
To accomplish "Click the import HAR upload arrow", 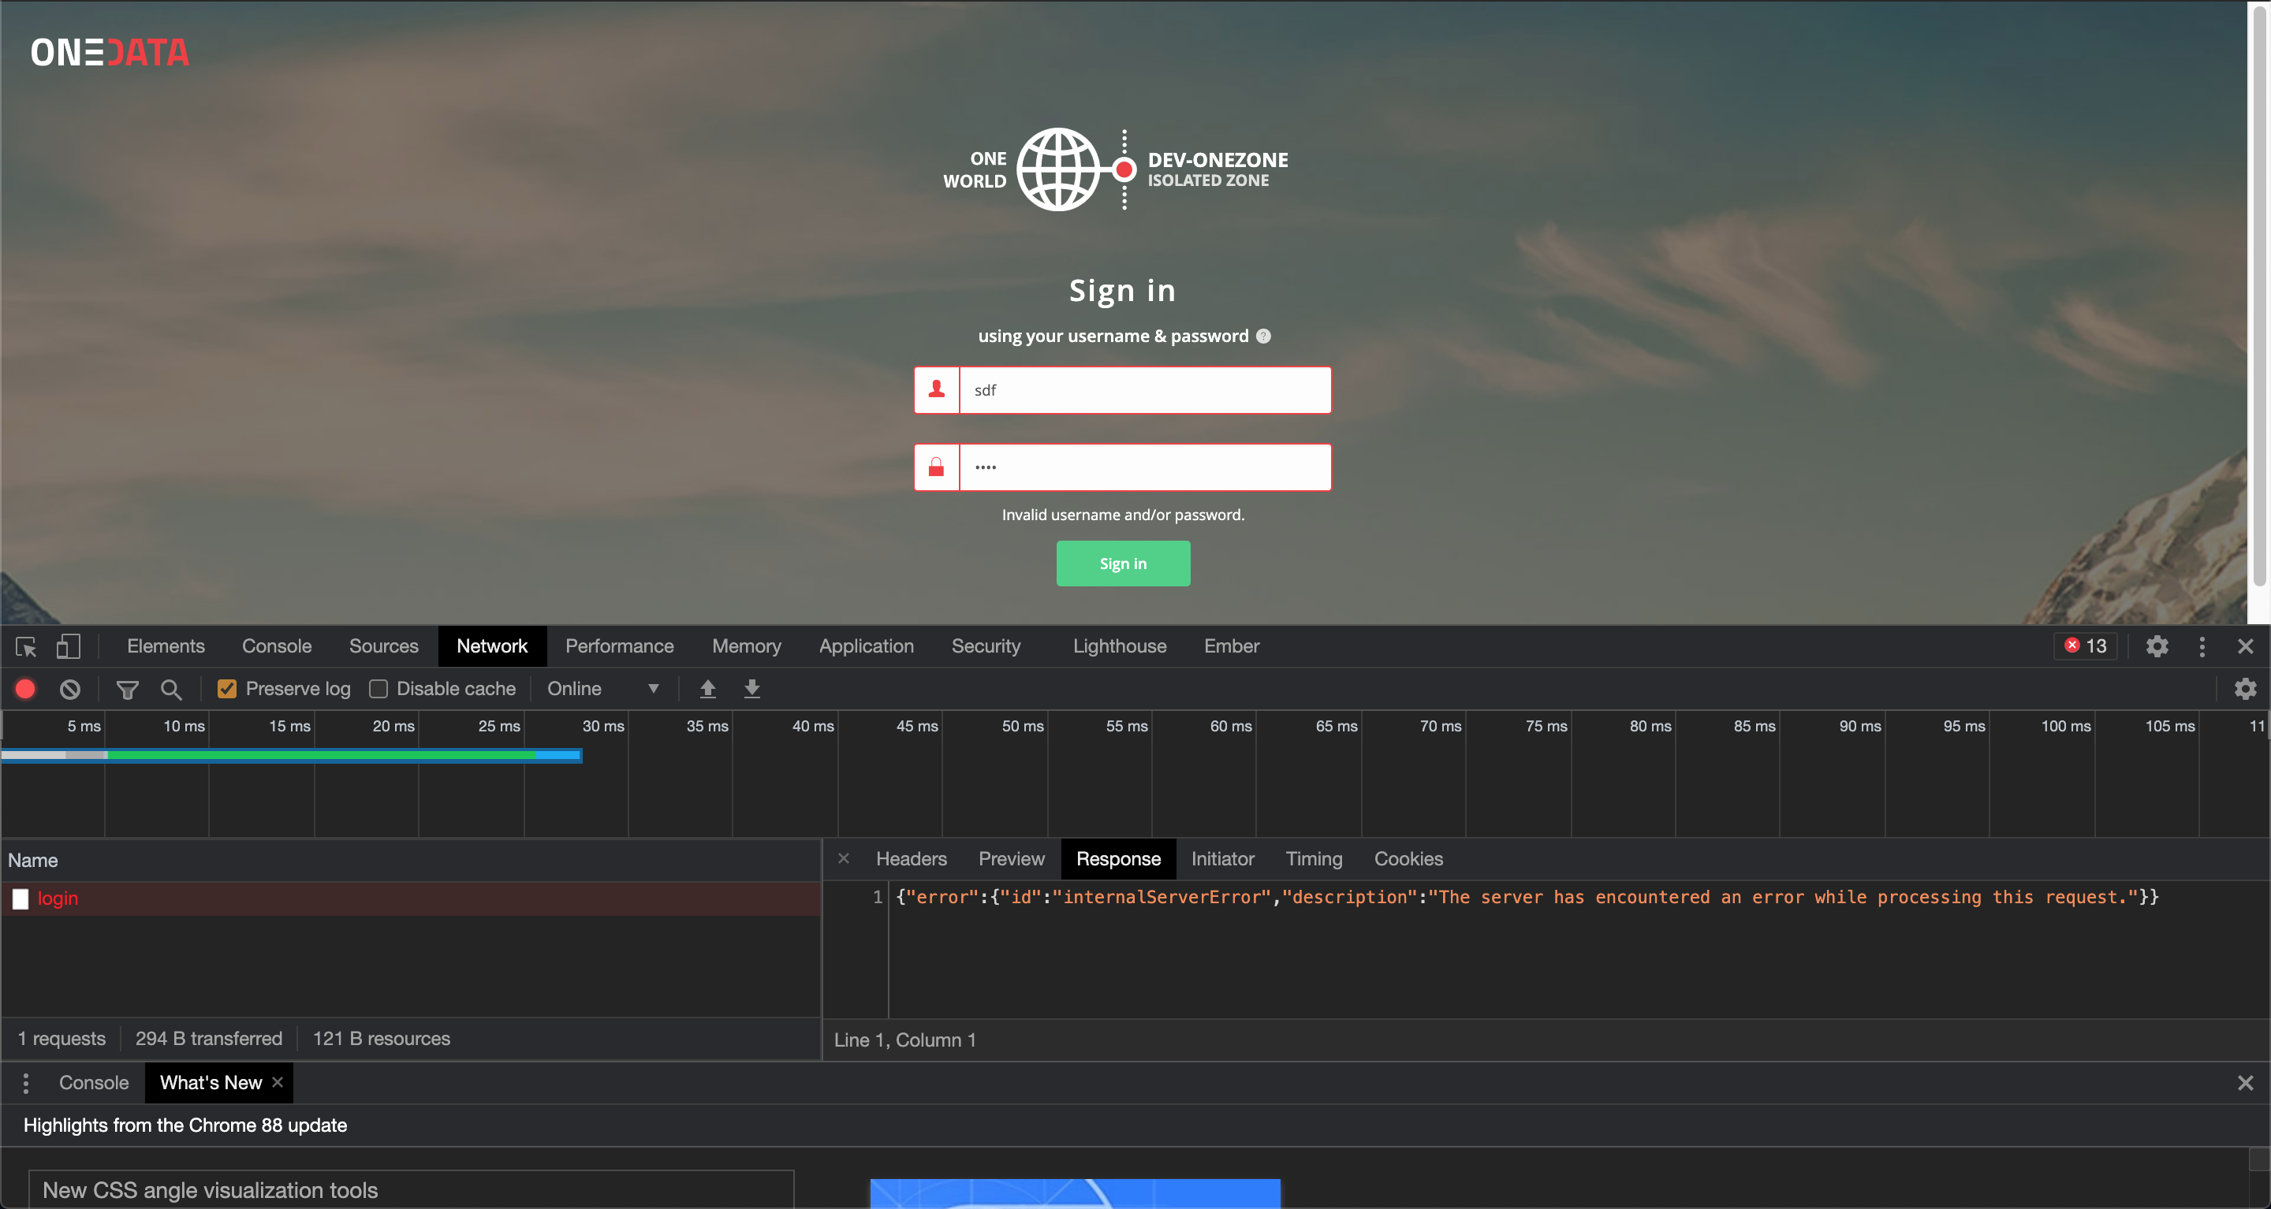I will [x=707, y=689].
